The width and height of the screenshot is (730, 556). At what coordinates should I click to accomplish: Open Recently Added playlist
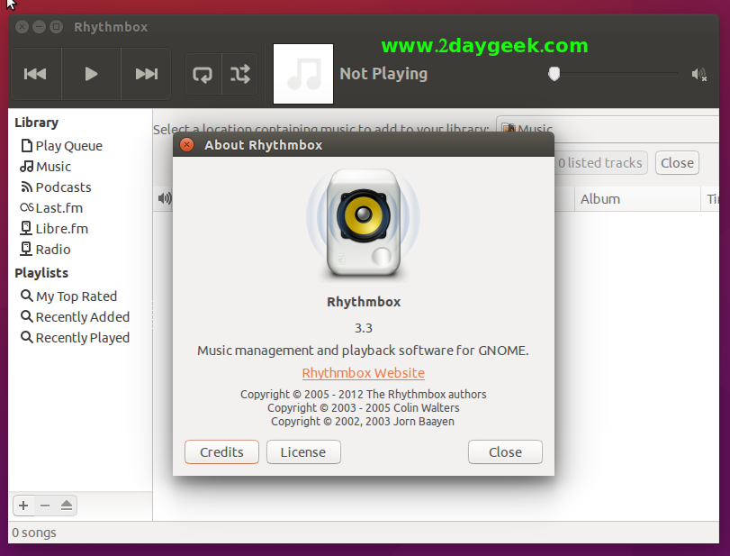pyautogui.click(x=75, y=317)
